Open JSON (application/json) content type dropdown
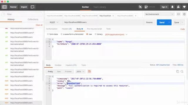Viewport: 188px width, 105px height. click(116, 34)
